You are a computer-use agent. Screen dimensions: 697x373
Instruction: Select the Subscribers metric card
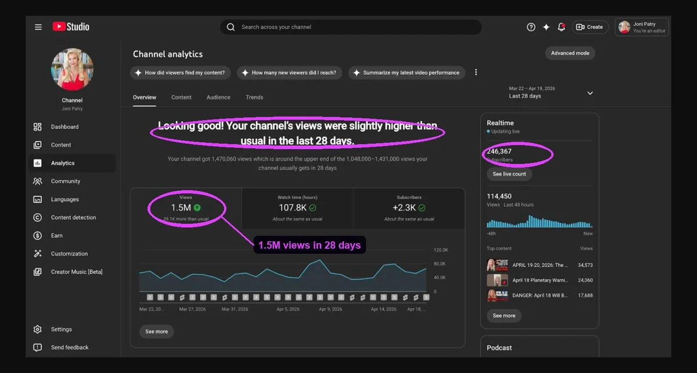409,208
